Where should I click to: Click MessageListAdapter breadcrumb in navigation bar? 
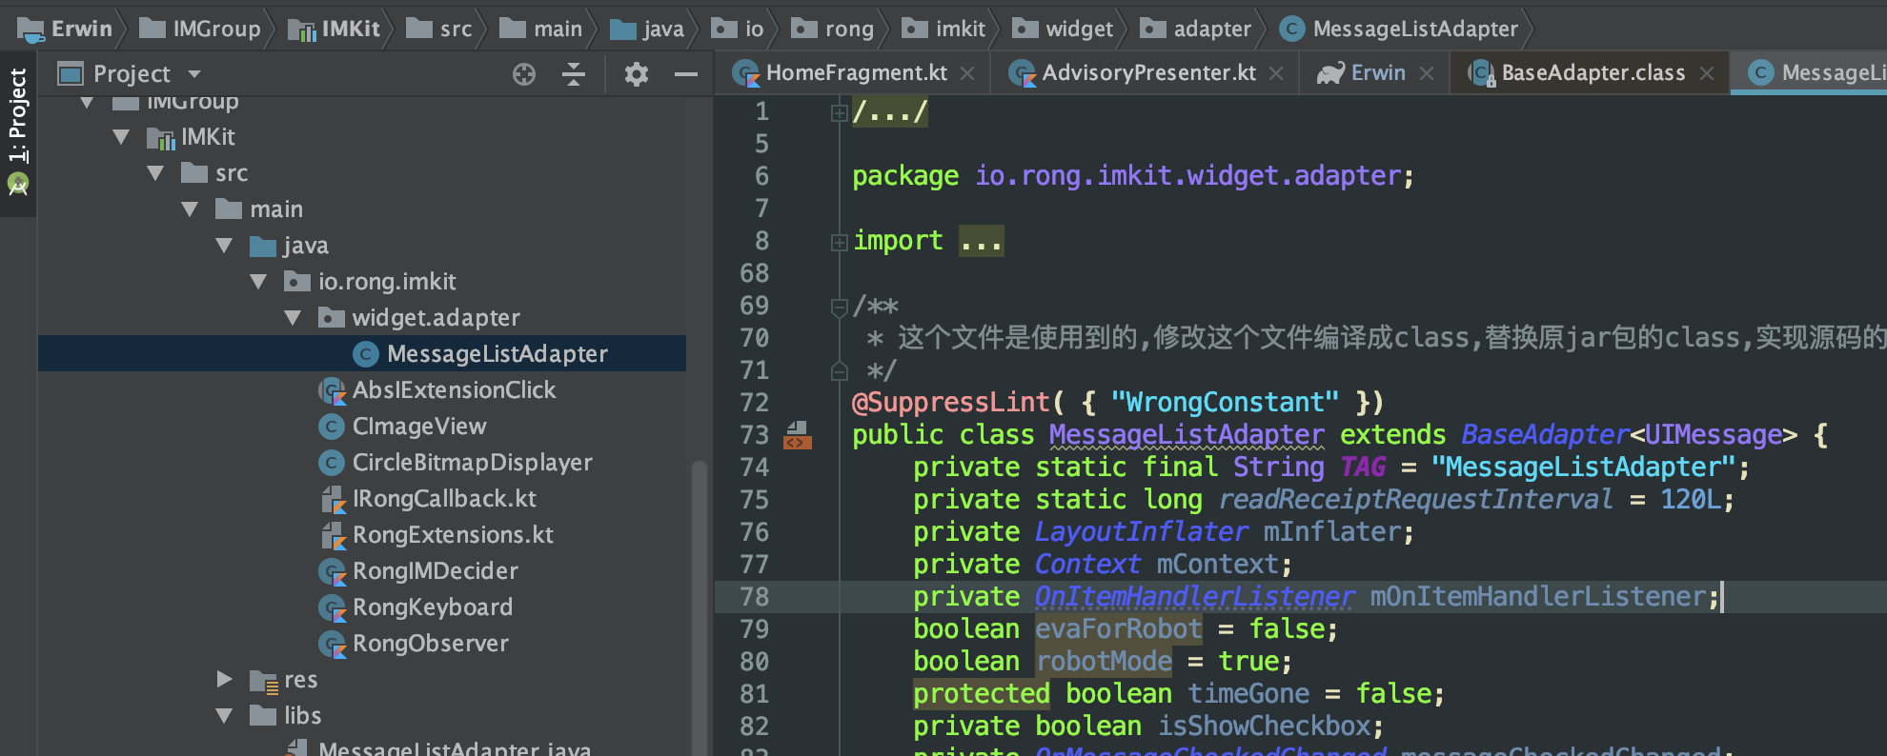(1399, 30)
